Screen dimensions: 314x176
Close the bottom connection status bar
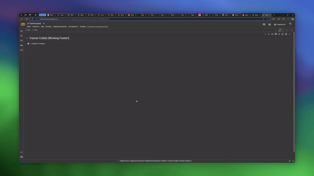point(293,161)
